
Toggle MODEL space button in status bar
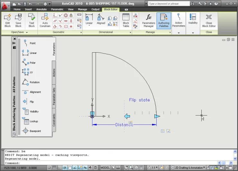click(105, 168)
